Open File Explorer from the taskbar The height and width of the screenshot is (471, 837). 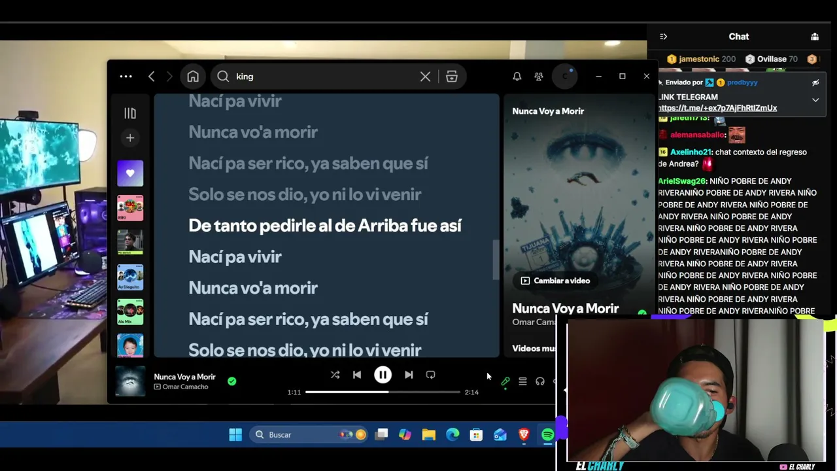coord(429,434)
